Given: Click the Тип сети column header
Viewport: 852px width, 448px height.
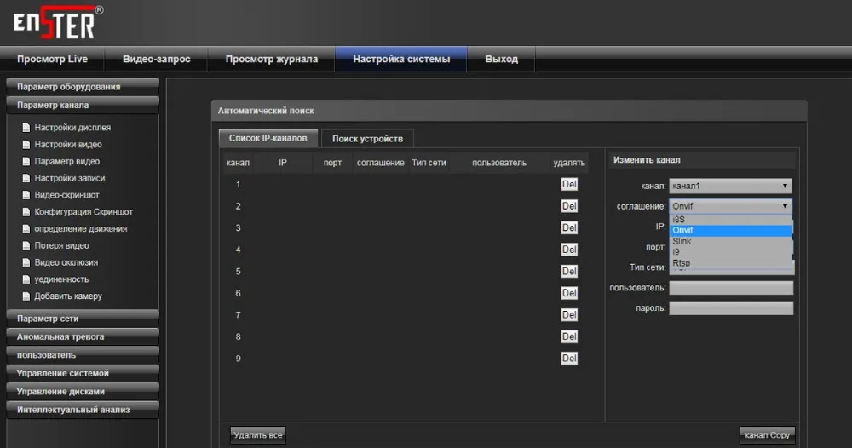Looking at the screenshot, I should pyautogui.click(x=429, y=163).
